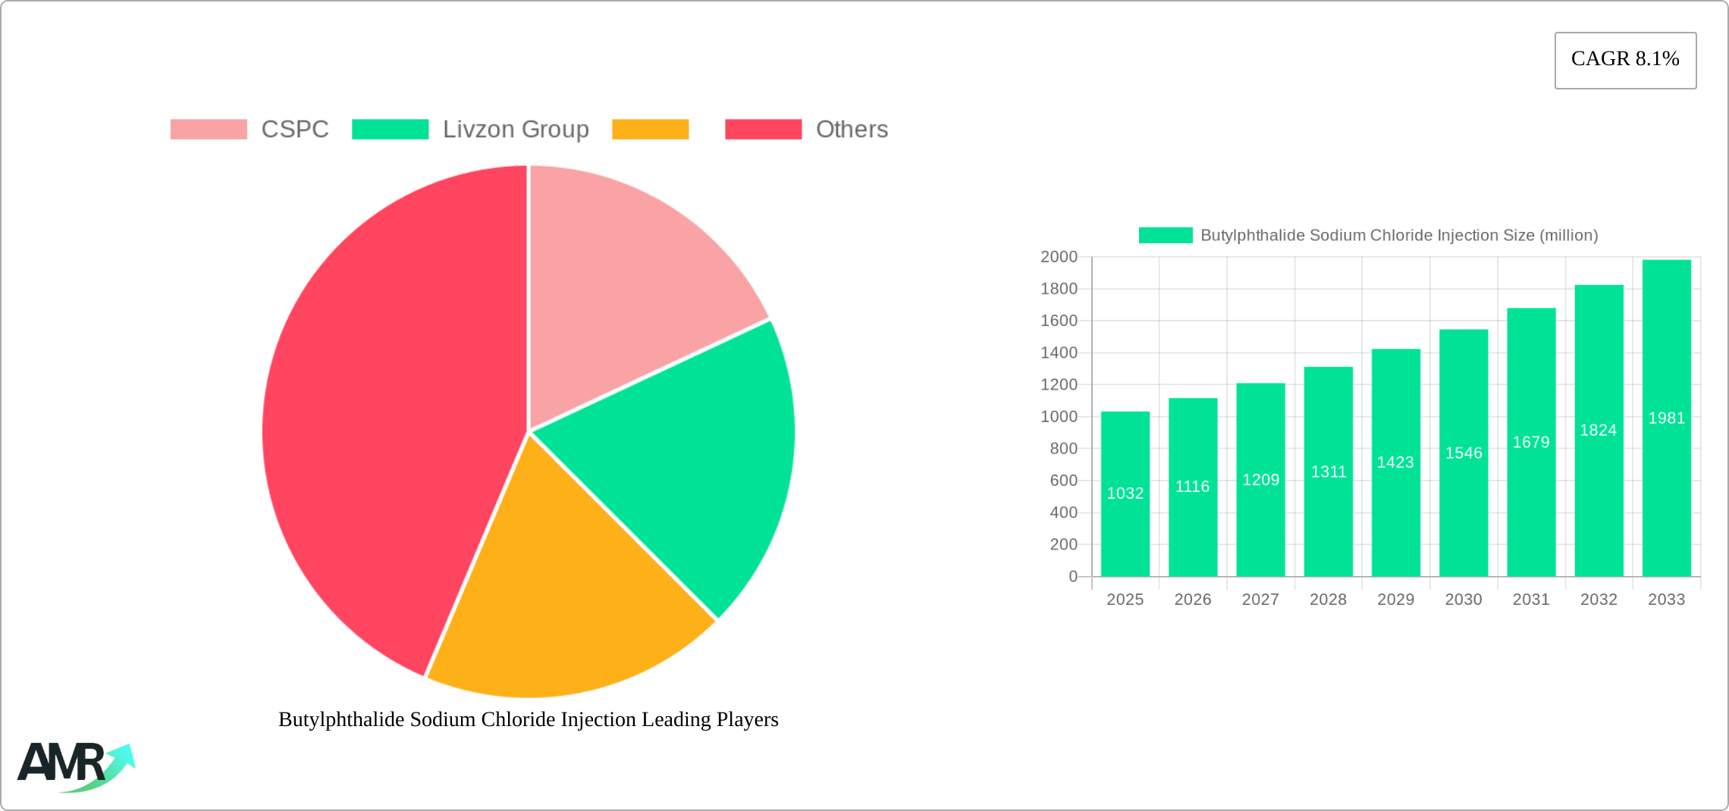Viewport: 1729px width, 811px height.
Task: Click the orange unlabeled legend swatch
Action: [x=650, y=130]
